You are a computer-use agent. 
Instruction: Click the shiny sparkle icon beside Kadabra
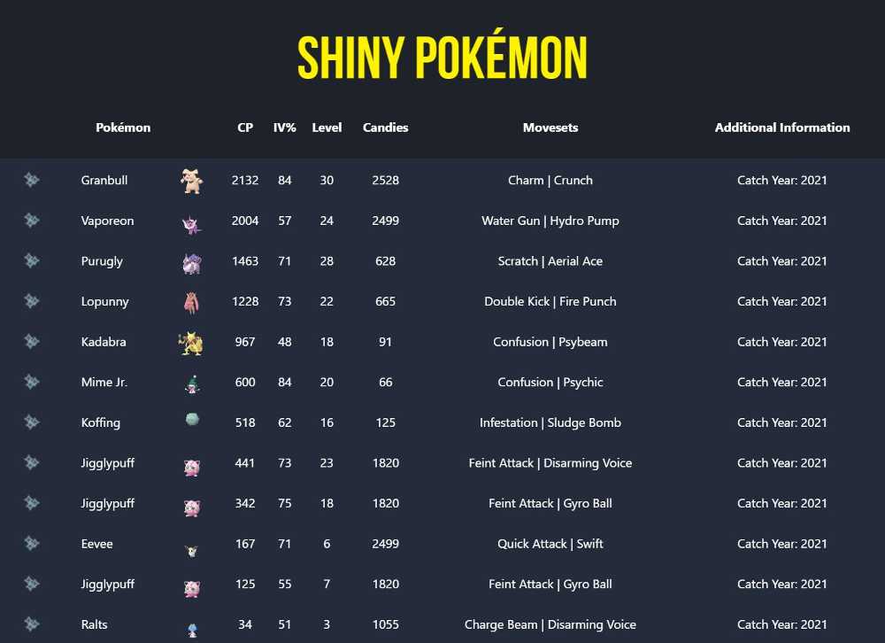pyautogui.click(x=32, y=341)
